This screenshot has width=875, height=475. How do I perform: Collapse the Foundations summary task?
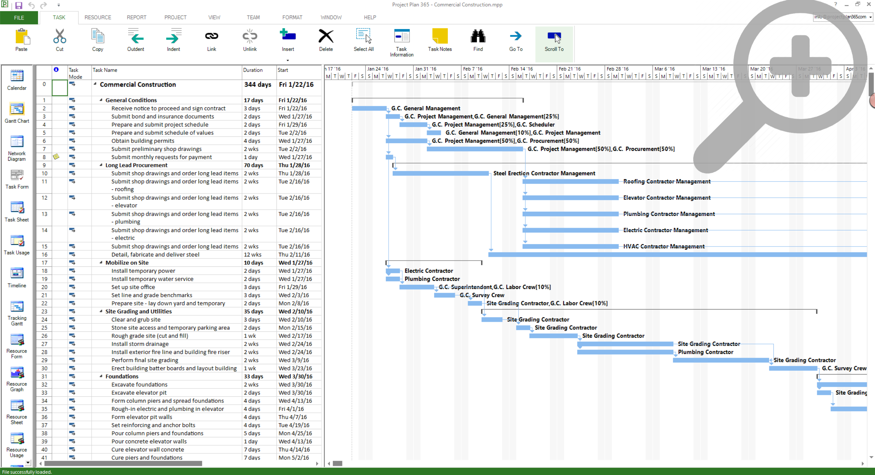(101, 376)
